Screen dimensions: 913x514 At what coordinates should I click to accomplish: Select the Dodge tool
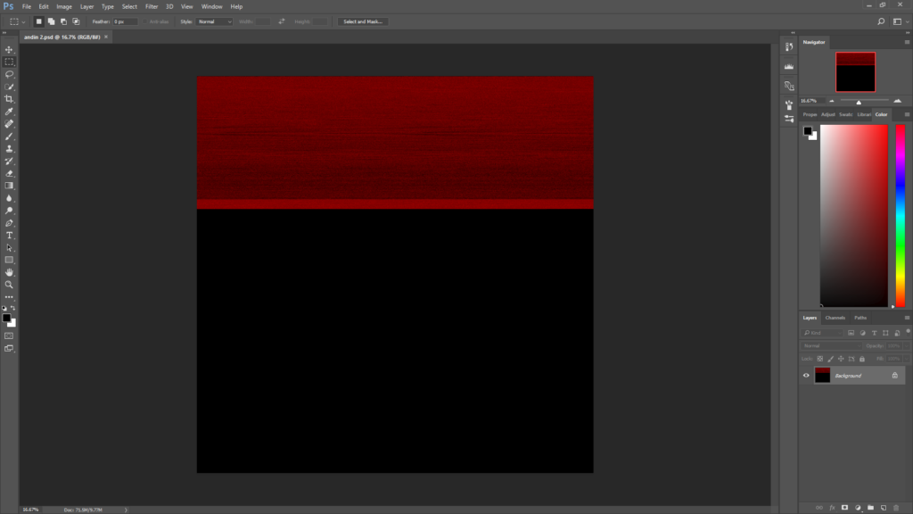pos(9,211)
